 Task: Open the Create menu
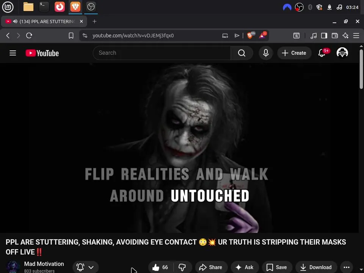point(294,53)
